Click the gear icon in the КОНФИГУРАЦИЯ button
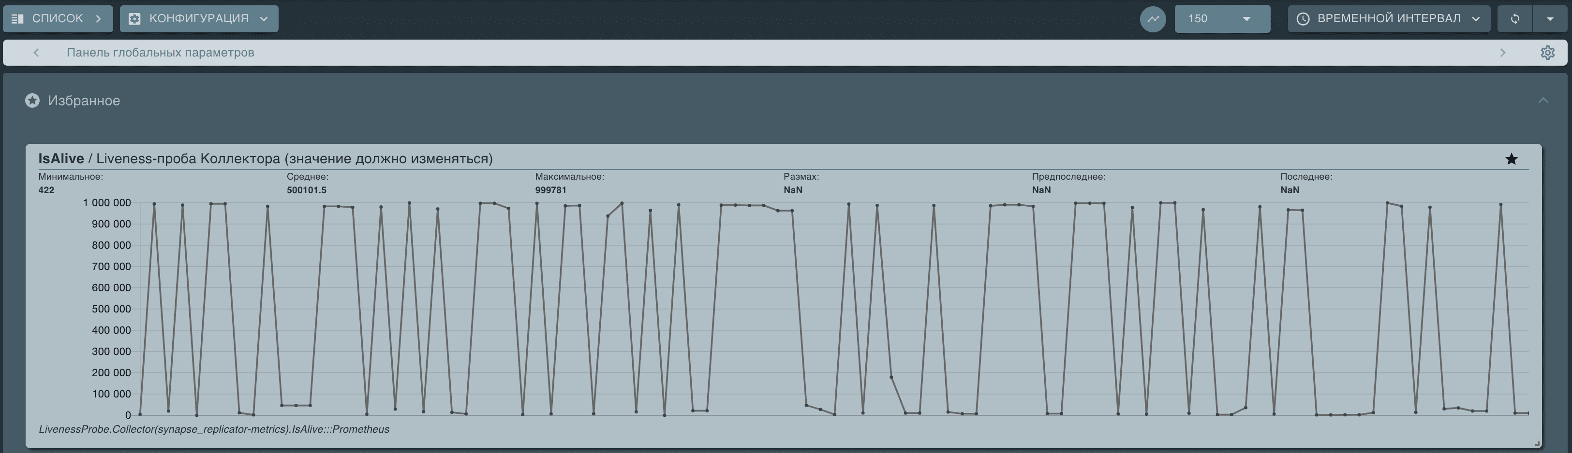The image size is (1572, 453). [x=135, y=19]
